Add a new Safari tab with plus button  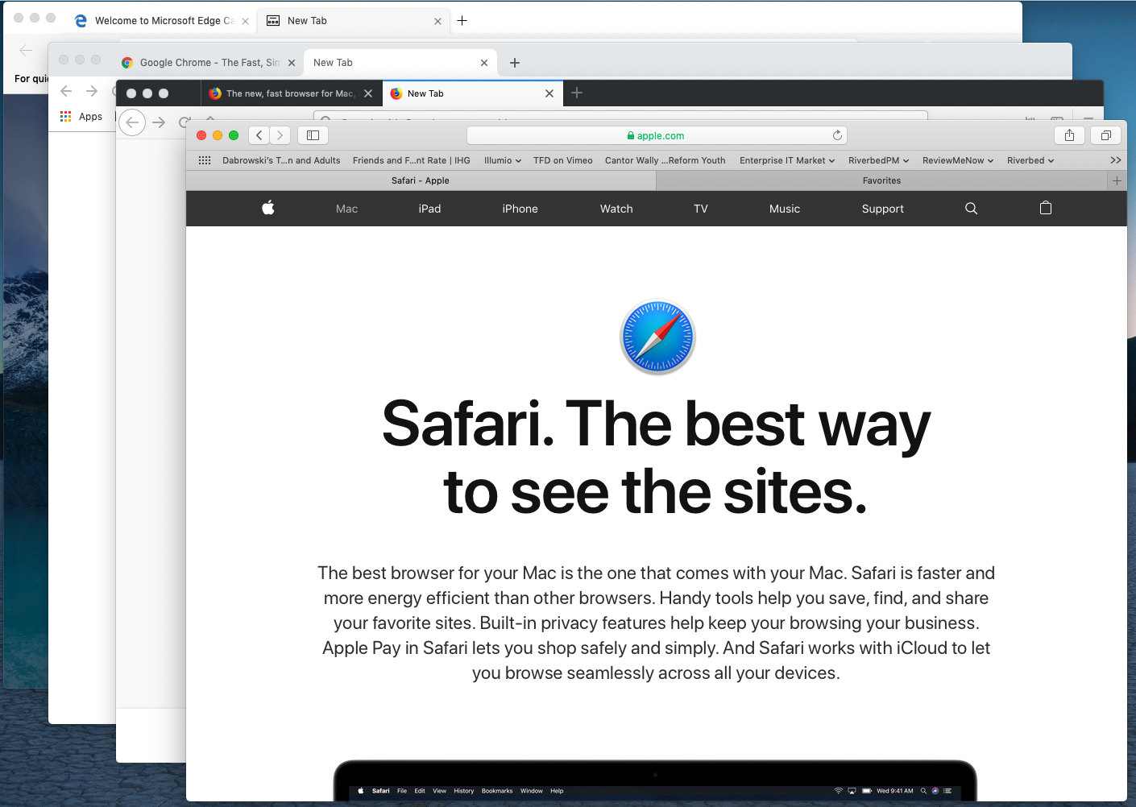tap(1117, 181)
